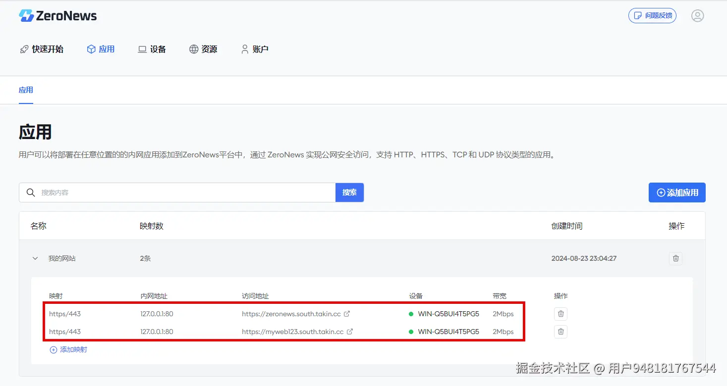The height and width of the screenshot is (386, 727).
Task: Click the 问题反馈 feedback button
Action: point(652,16)
